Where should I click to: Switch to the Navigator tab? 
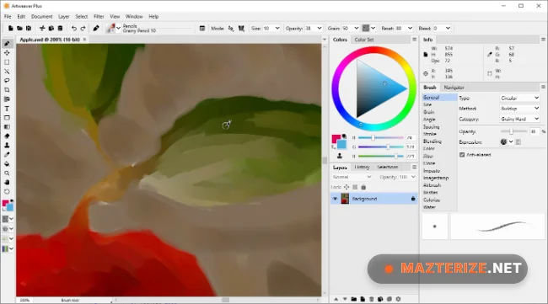click(x=454, y=88)
